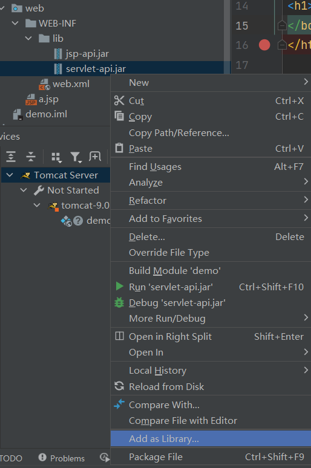Click the demo.iml file icon
This screenshot has height=468, width=311.
18,114
